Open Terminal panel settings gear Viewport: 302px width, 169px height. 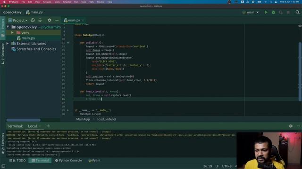291,126
